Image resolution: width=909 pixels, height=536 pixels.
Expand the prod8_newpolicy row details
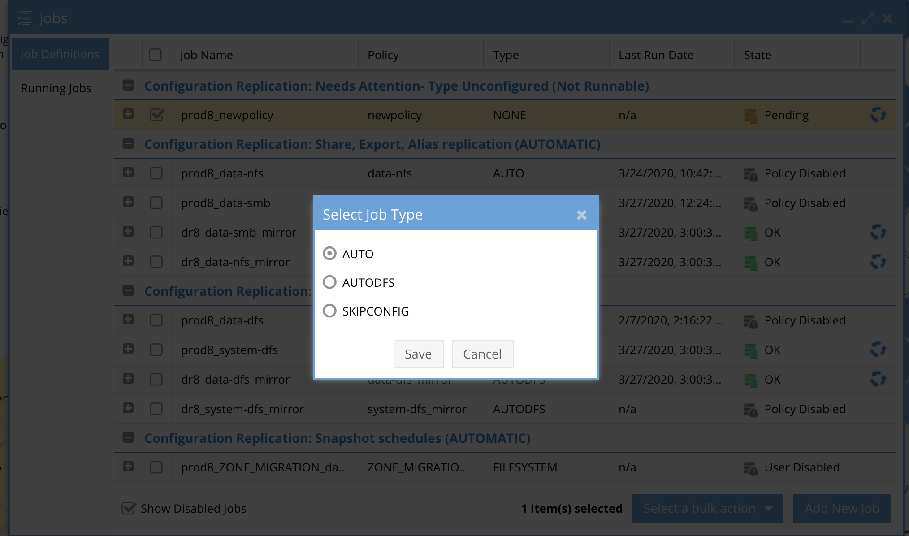coord(128,114)
